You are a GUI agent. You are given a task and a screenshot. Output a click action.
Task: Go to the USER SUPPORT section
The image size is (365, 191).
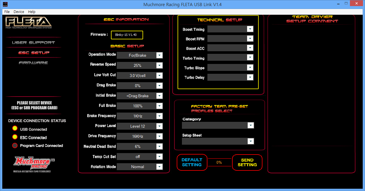point(33,43)
